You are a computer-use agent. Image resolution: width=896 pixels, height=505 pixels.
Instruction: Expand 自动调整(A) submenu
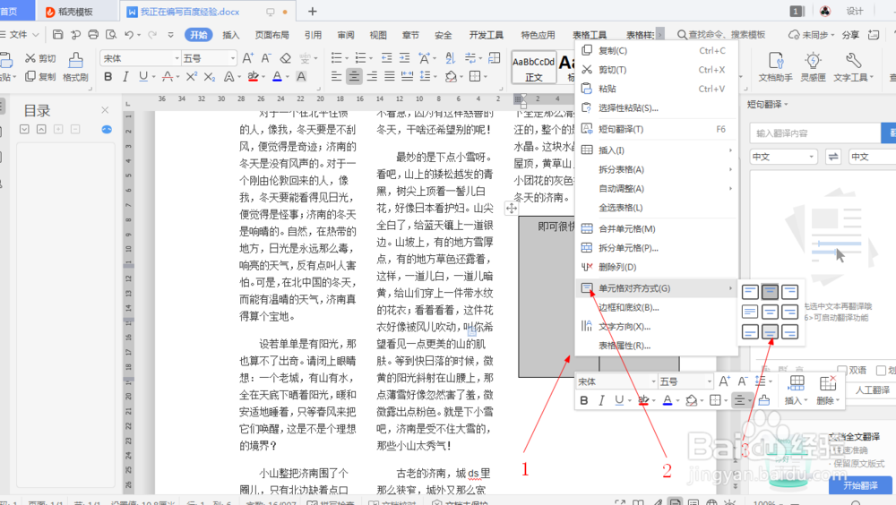point(657,189)
